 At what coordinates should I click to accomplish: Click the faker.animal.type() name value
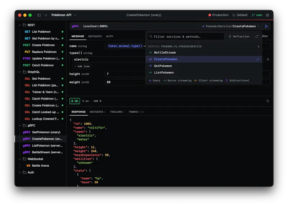[x=125, y=46]
